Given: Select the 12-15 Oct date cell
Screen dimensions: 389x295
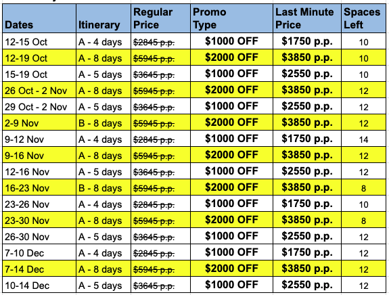Looking at the screenshot, I should (x=39, y=41).
